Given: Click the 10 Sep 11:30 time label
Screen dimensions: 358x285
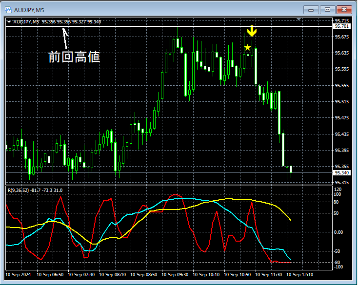Looking at the screenshot, I should point(268,274).
